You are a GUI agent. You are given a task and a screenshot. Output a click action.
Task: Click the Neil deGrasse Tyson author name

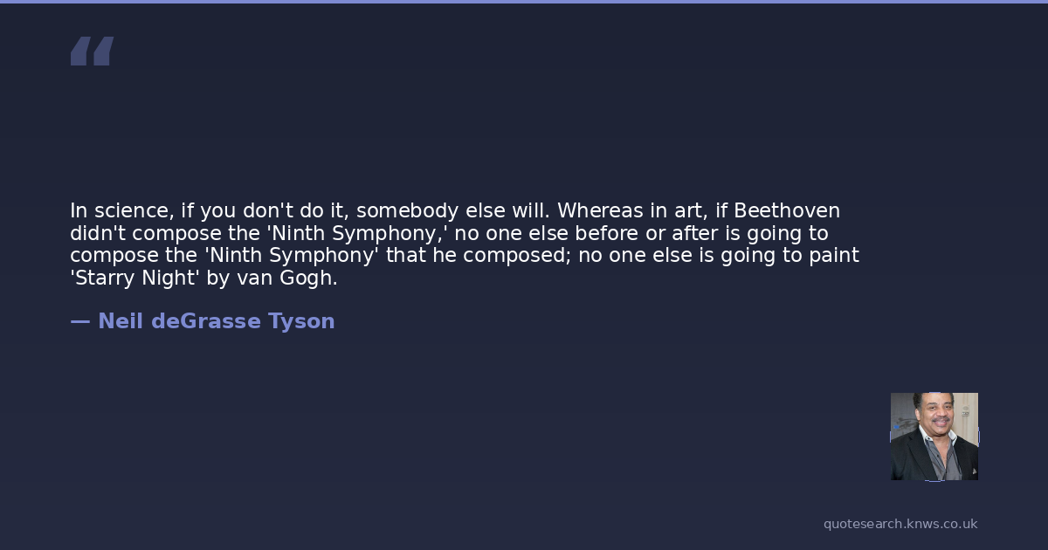point(216,321)
